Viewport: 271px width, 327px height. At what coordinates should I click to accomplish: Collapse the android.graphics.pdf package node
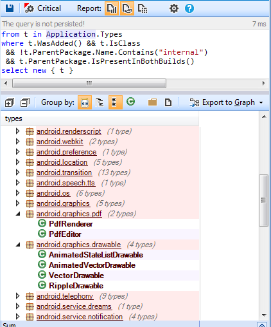coord(18,214)
